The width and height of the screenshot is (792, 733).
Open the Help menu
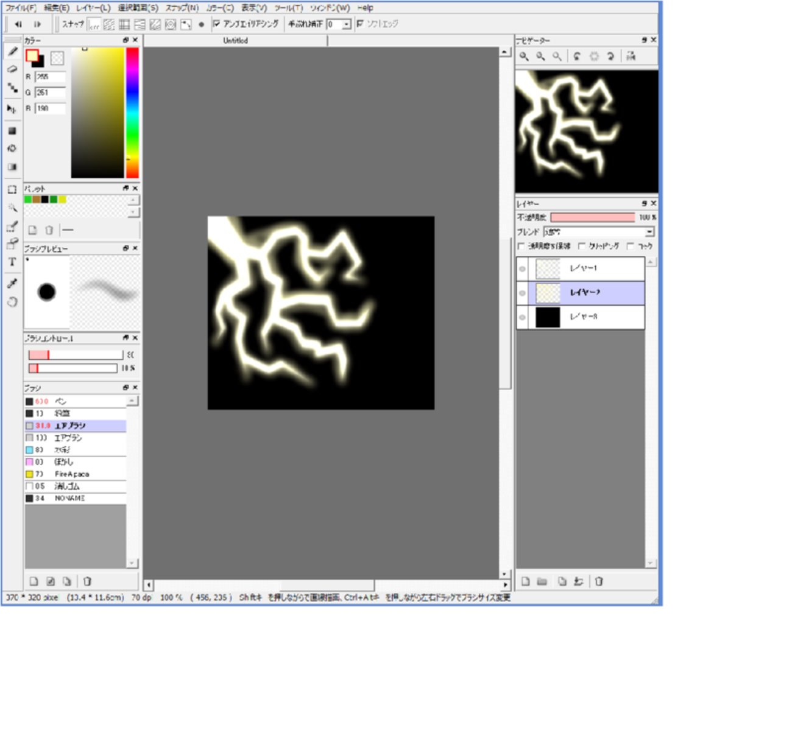366,8
